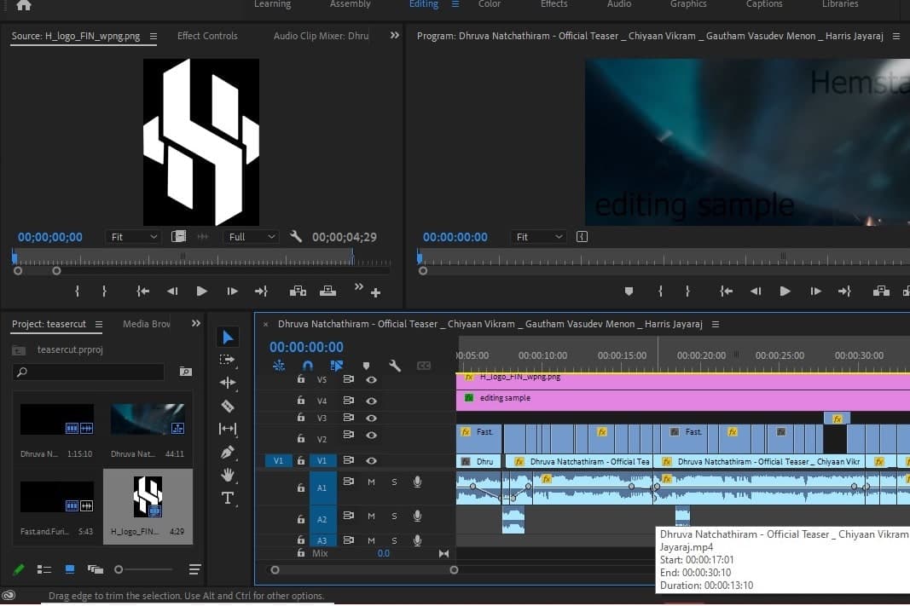Open timeline display settings wrench
Screen dimensions: 910x606
click(395, 366)
